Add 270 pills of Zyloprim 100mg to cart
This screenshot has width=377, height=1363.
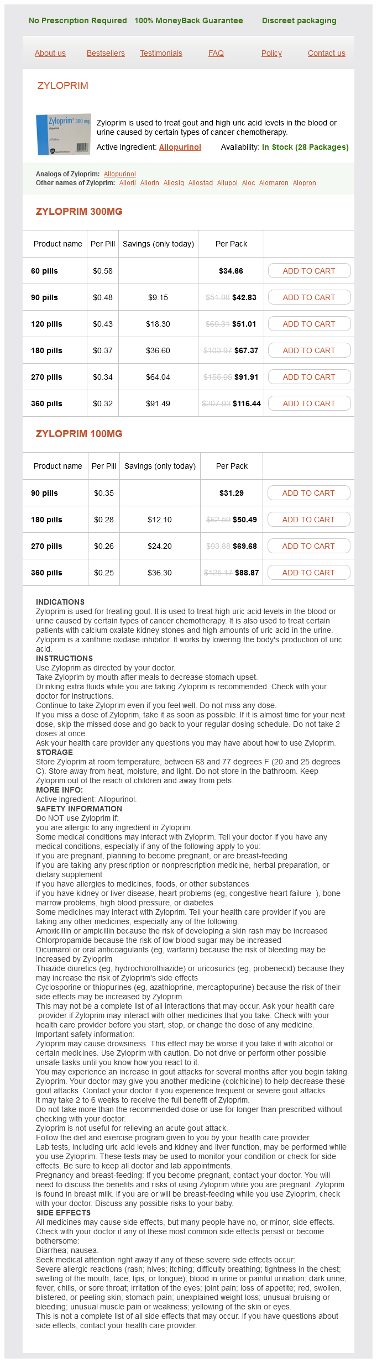click(308, 546)
